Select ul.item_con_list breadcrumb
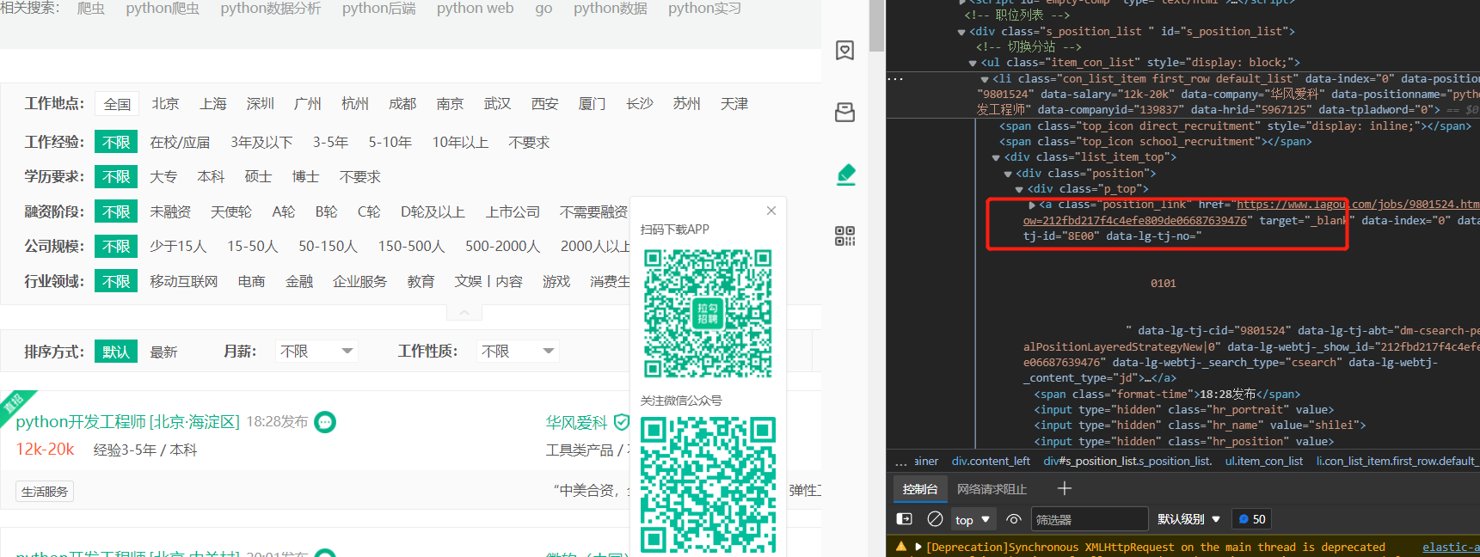This screenshot has width=1480, height=557. (x=1263, y=462)
